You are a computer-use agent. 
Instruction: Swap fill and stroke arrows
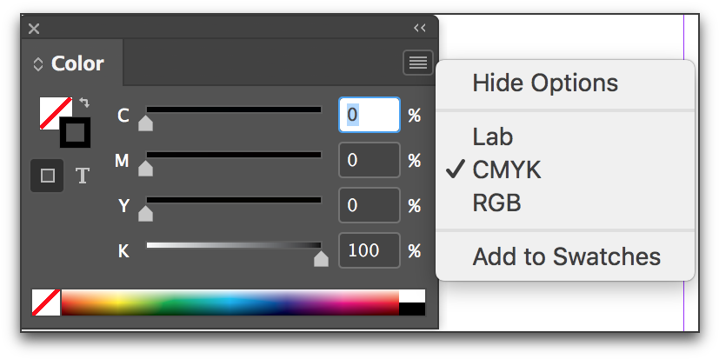point(84,103)
